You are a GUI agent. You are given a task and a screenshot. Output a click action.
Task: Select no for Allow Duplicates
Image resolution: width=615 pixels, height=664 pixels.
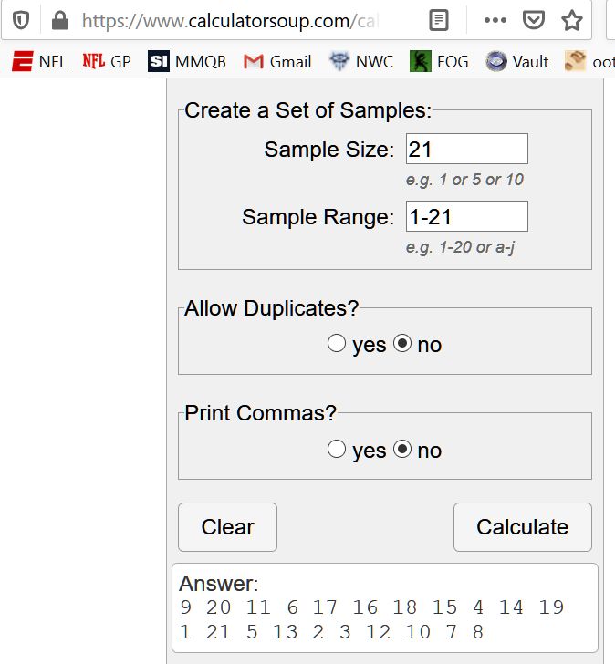click(402, 344)
